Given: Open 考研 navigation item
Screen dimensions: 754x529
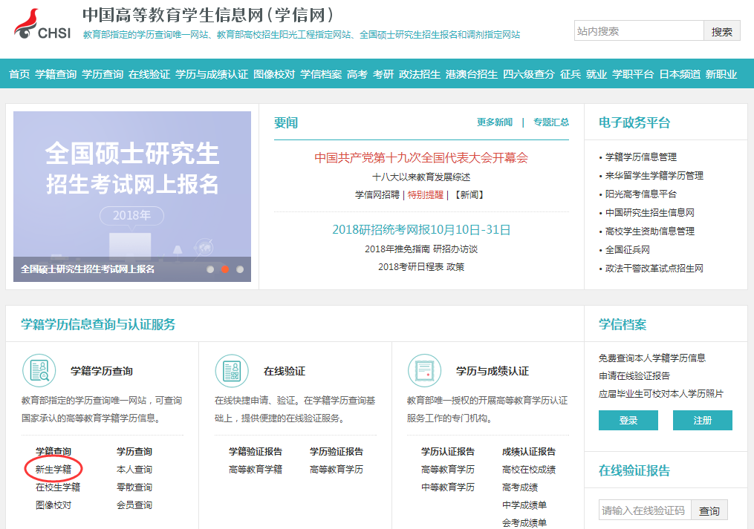Looking at the screenshot, I should click(383, 74).
